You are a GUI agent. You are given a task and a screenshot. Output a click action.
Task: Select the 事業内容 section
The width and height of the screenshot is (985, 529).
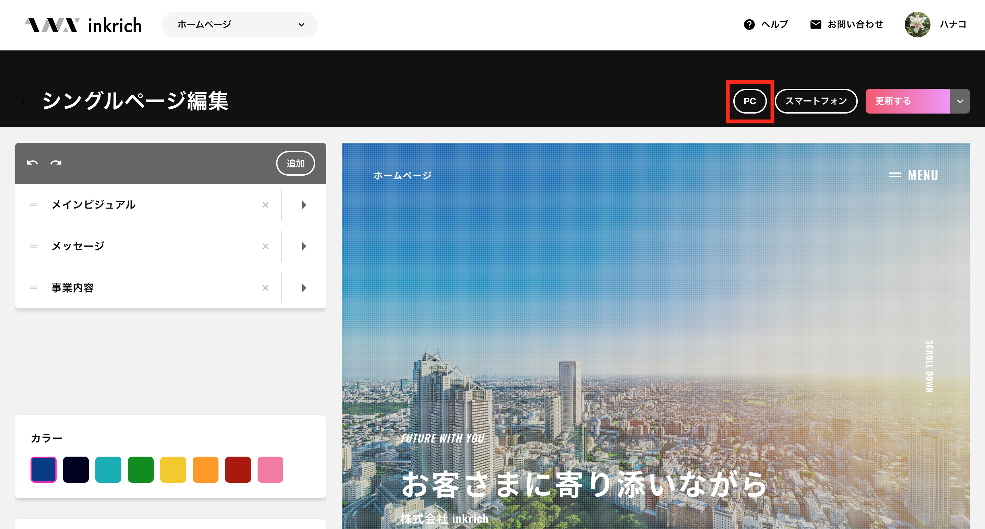[x=73, y=287]
